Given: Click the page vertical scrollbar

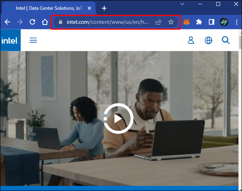Looking at the screenshot, I should tap(240, 42).
